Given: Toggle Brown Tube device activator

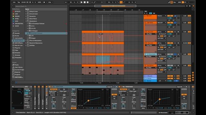Looking at the screenshot, I should tap(35, 87).
